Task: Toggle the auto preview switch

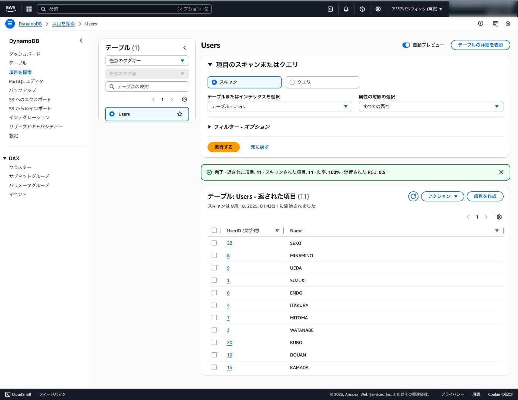Action: click(406, 45)
